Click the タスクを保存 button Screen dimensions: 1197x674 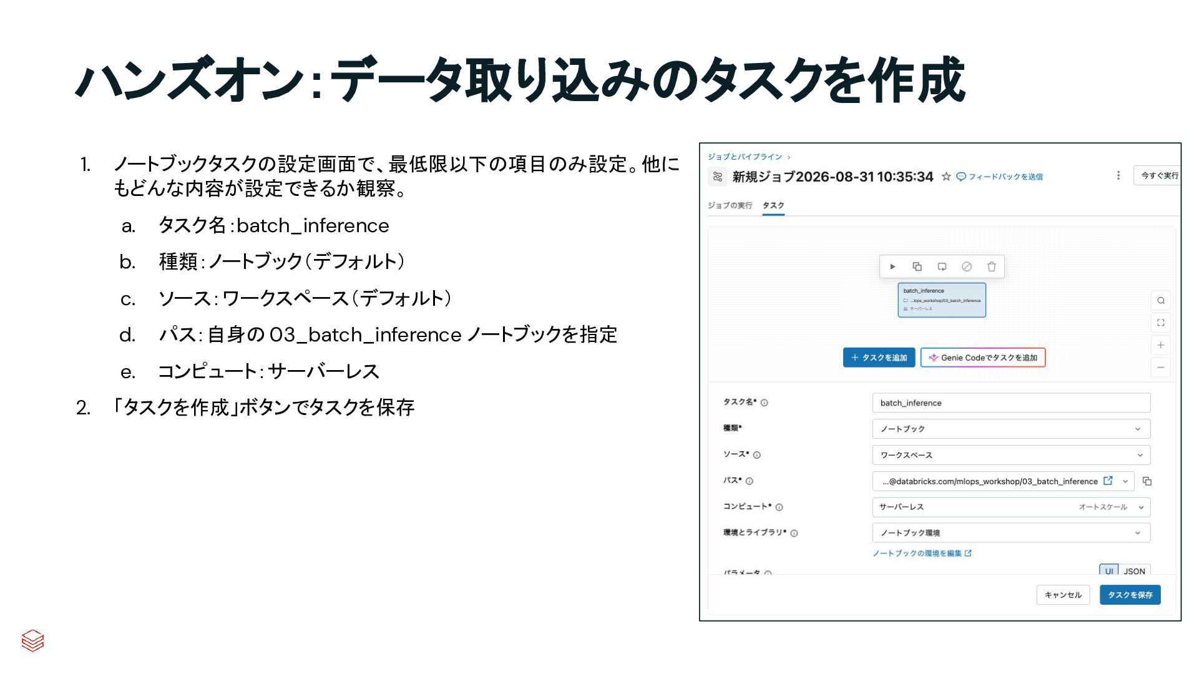(1130, 595)
